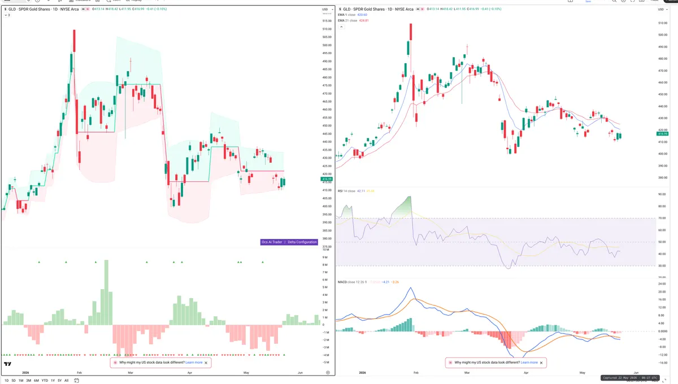Select the EMA 9 close legend
The width and height of the screenshot is (678, 384).
pyautogui.click(x=347, y=15)
